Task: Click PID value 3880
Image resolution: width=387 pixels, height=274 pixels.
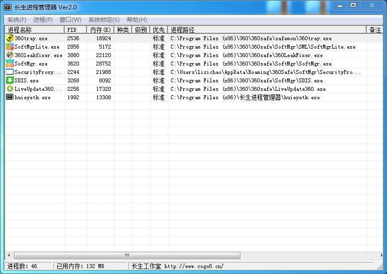Action: pyautogui.click(x=74, y=55)
